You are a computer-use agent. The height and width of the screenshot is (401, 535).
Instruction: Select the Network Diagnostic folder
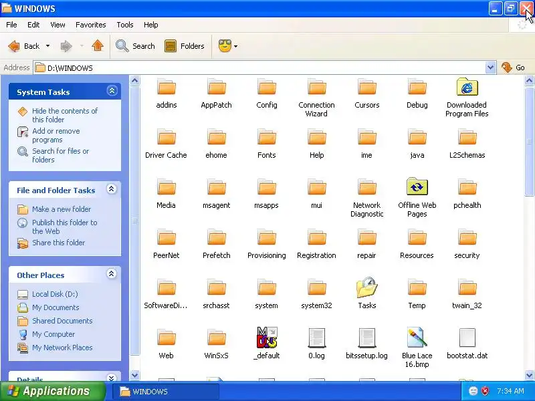[366, 198]
